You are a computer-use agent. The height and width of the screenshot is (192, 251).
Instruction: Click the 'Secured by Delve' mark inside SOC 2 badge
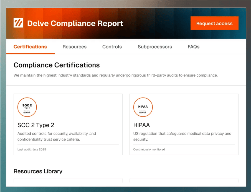click(x=27, y=112)
